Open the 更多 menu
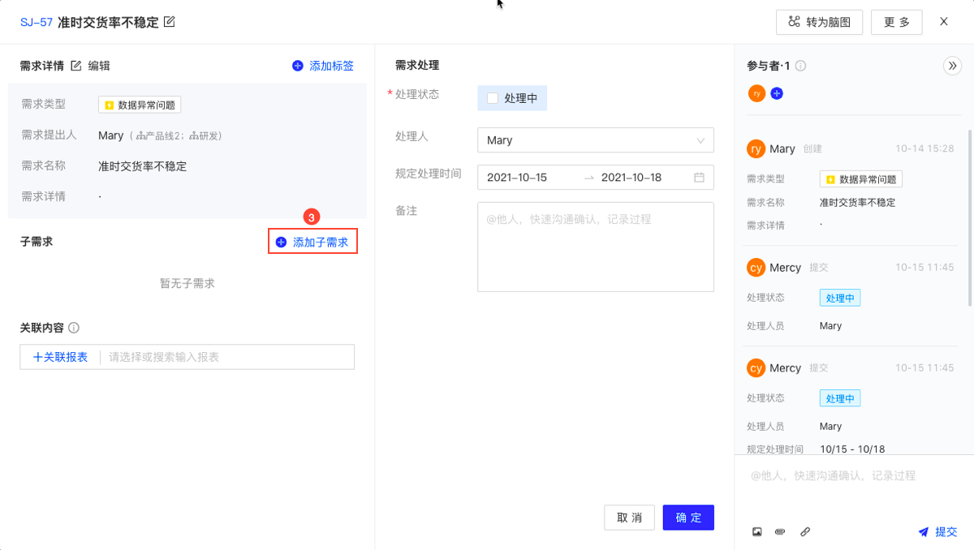 click(x=896, y=23)
